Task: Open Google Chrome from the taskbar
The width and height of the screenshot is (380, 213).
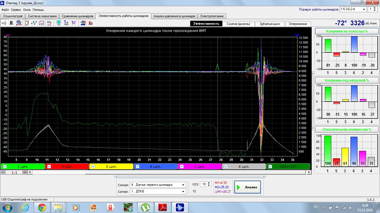Action: click(x=42, y=207)
